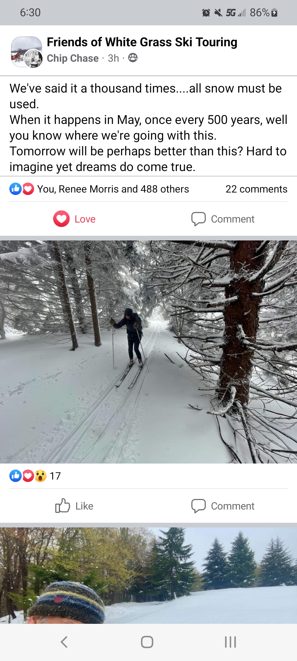Tap the Love reaction label
The height and width of the screenshot is (661, 297).
85,219
